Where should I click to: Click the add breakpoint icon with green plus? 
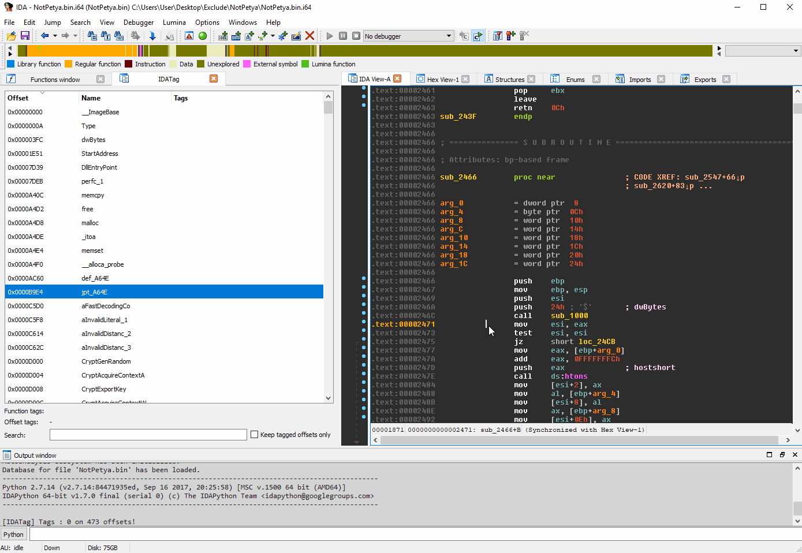510,36
